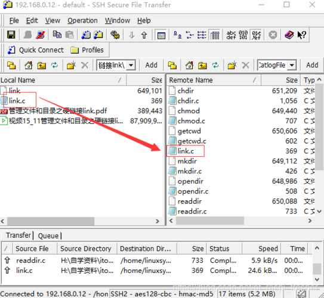Select getcwd.c in the remote list
Screen dimensions: 324x298
[x=192, y=141]
